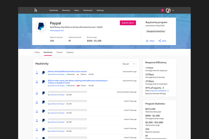Click the Follow star icon

(147, 41)
